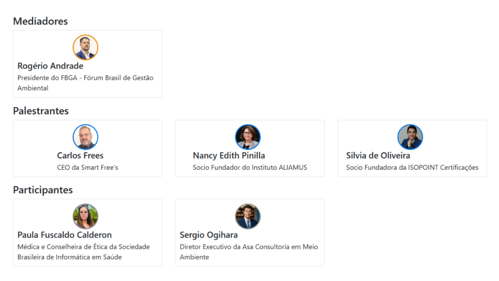
Task: Click the name Rogério Andrade
Action: pyautogui.click(x=50, y=66)
